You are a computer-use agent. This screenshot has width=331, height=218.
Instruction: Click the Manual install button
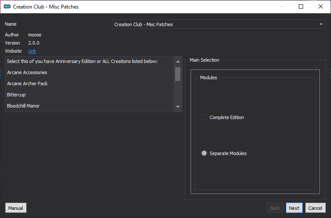tap(15, 208)
